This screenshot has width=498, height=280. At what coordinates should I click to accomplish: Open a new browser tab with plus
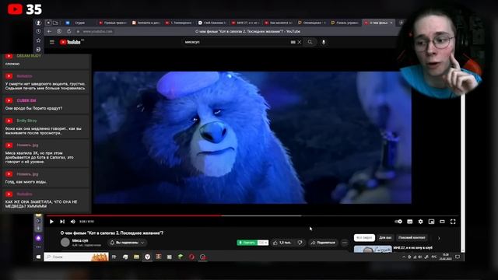[402, 23]
